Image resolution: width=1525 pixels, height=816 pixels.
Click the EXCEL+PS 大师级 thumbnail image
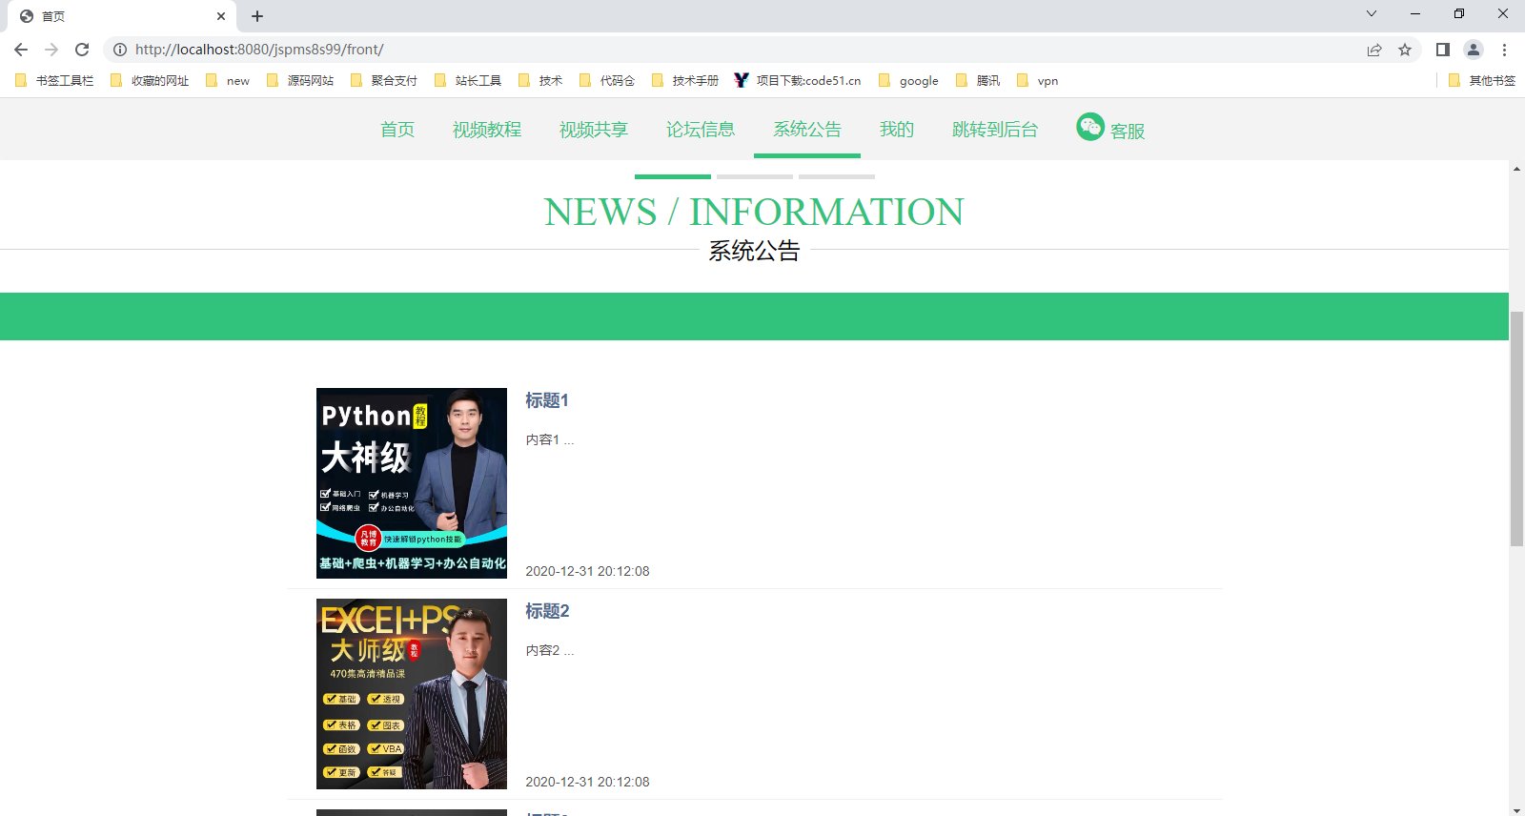click(x=412, y=694)
